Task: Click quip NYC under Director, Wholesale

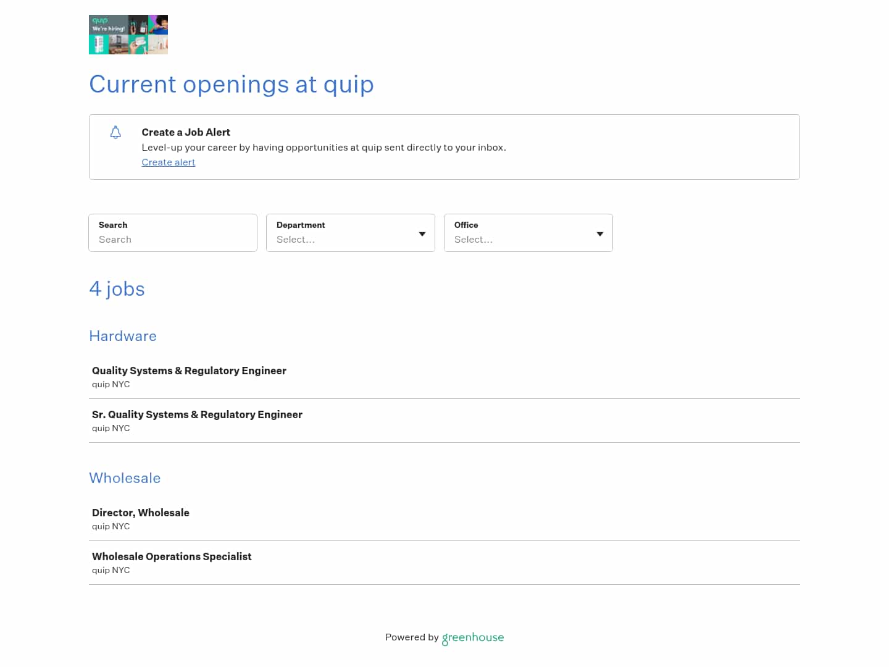Action: click(111, 527)
